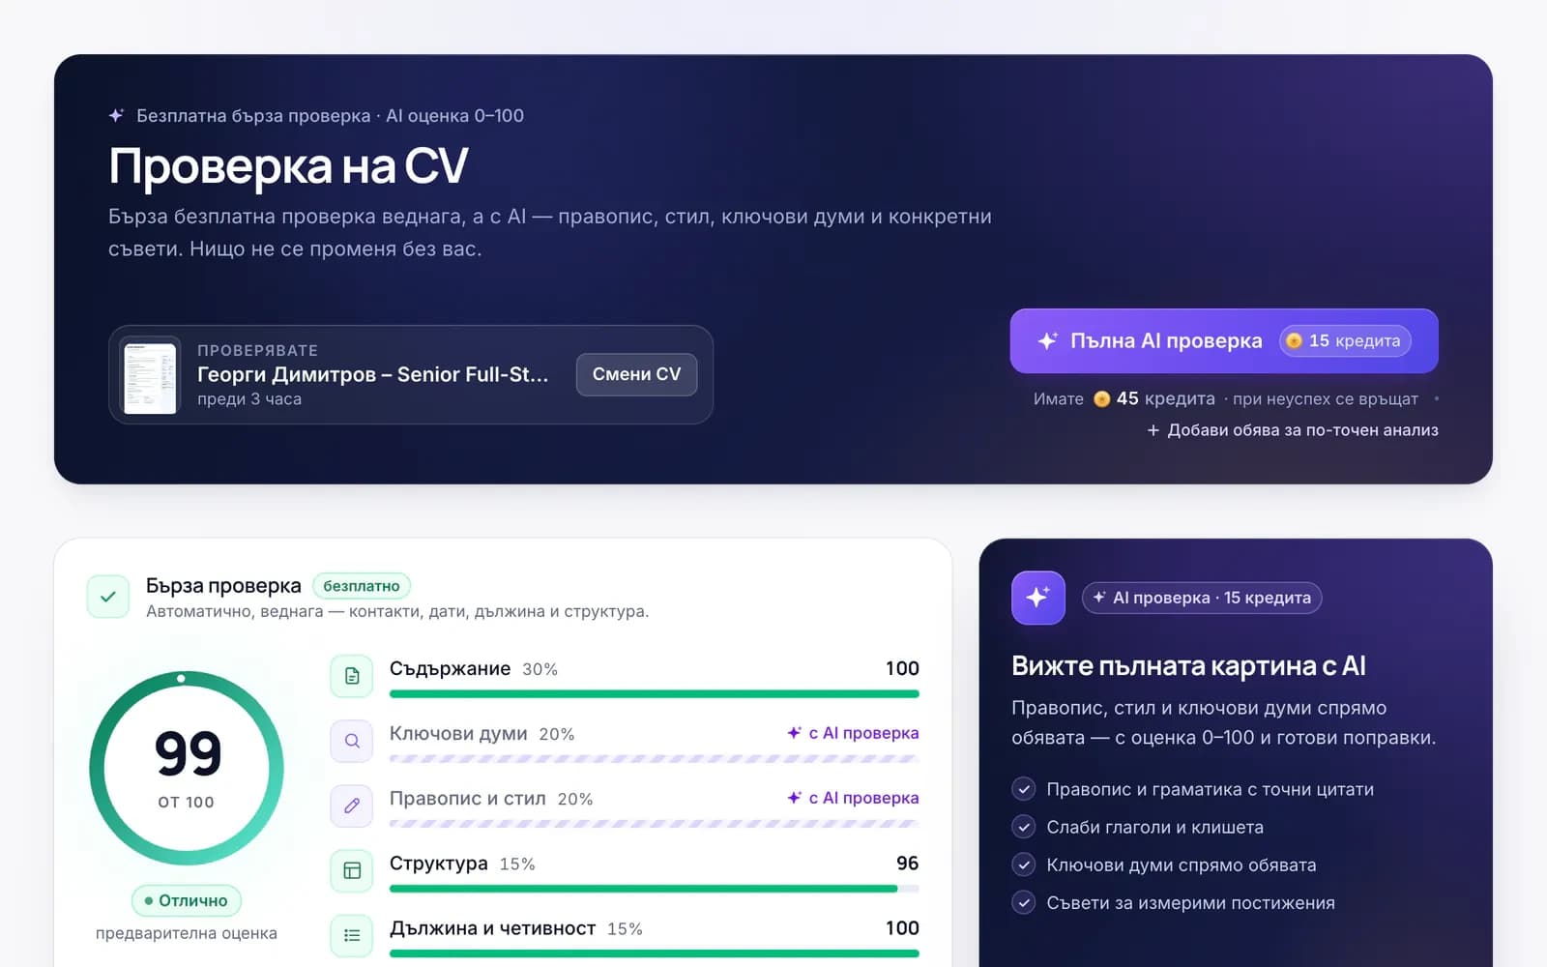
Task: Click the list icon for 'Дължина и четивност'
Action: coord(352,935)
